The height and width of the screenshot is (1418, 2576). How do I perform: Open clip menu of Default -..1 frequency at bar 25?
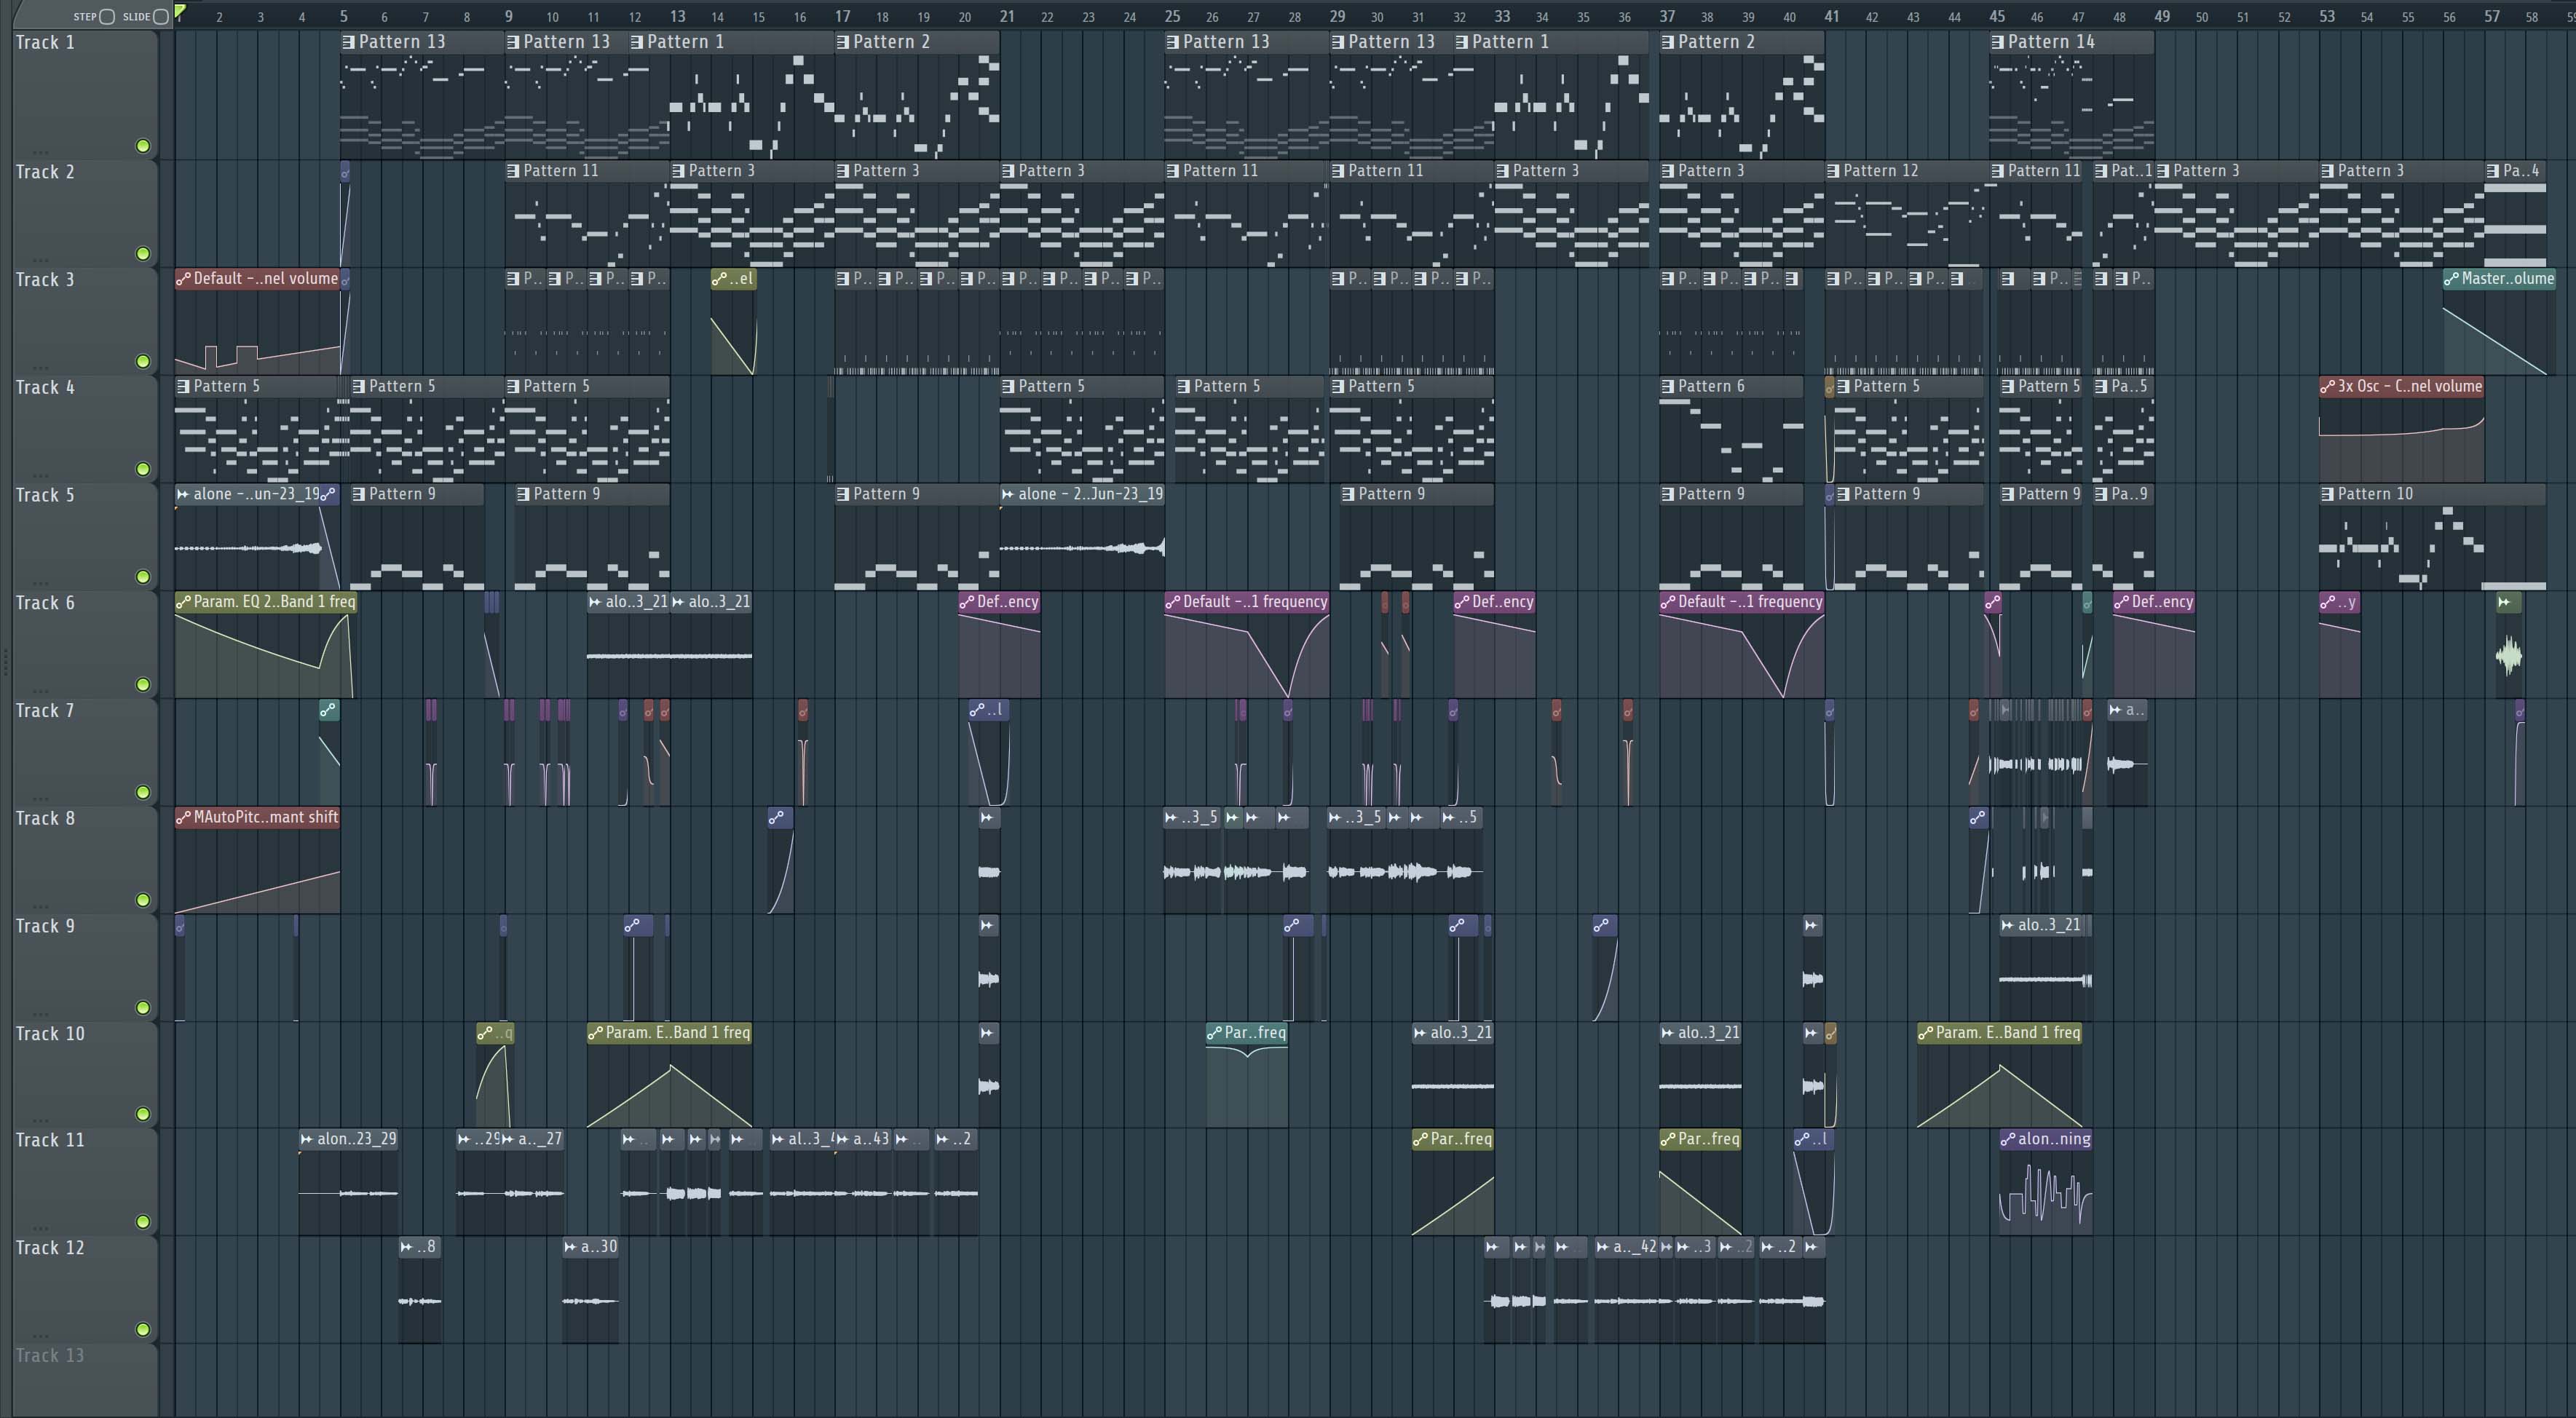click(1174, 602)
